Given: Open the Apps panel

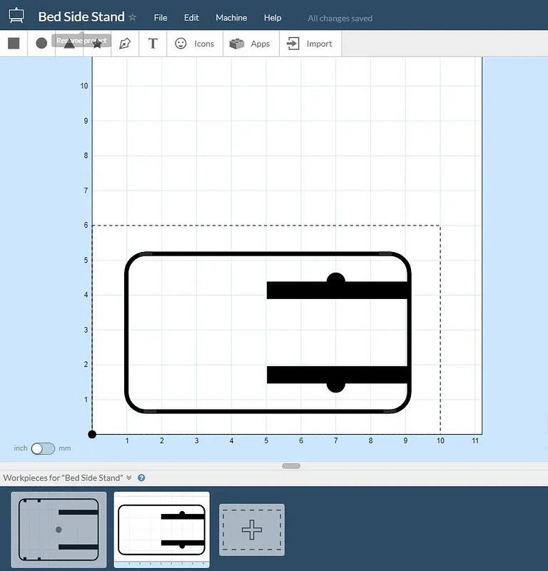Looking at the screenshot, I should point(250,44).
